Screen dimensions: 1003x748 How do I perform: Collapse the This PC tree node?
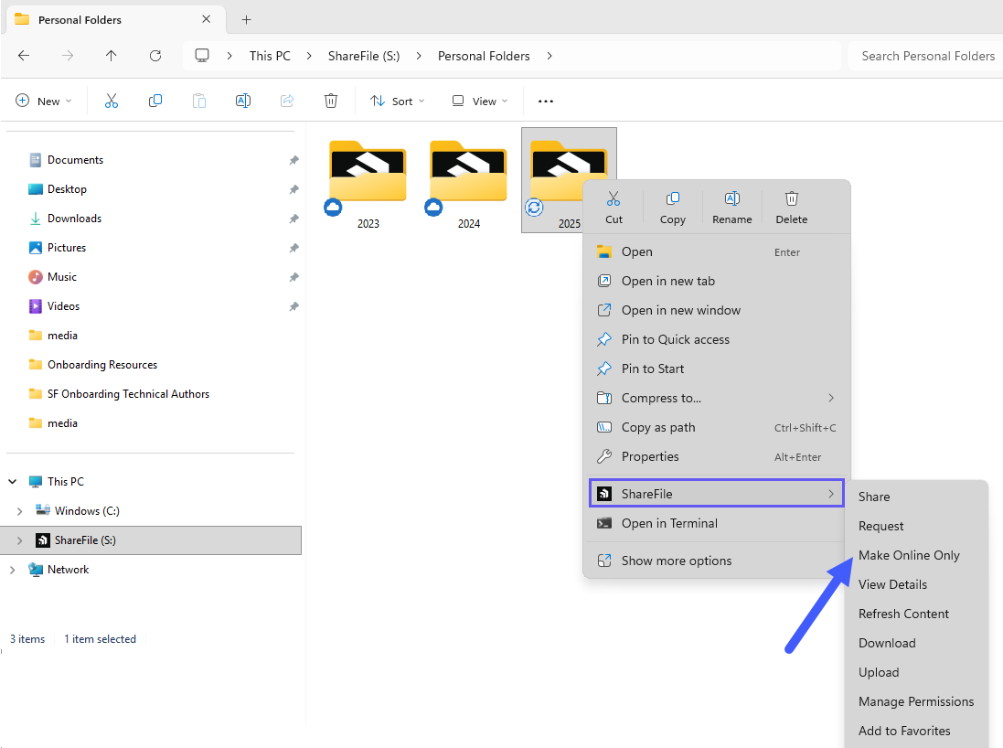coord(13,482)
